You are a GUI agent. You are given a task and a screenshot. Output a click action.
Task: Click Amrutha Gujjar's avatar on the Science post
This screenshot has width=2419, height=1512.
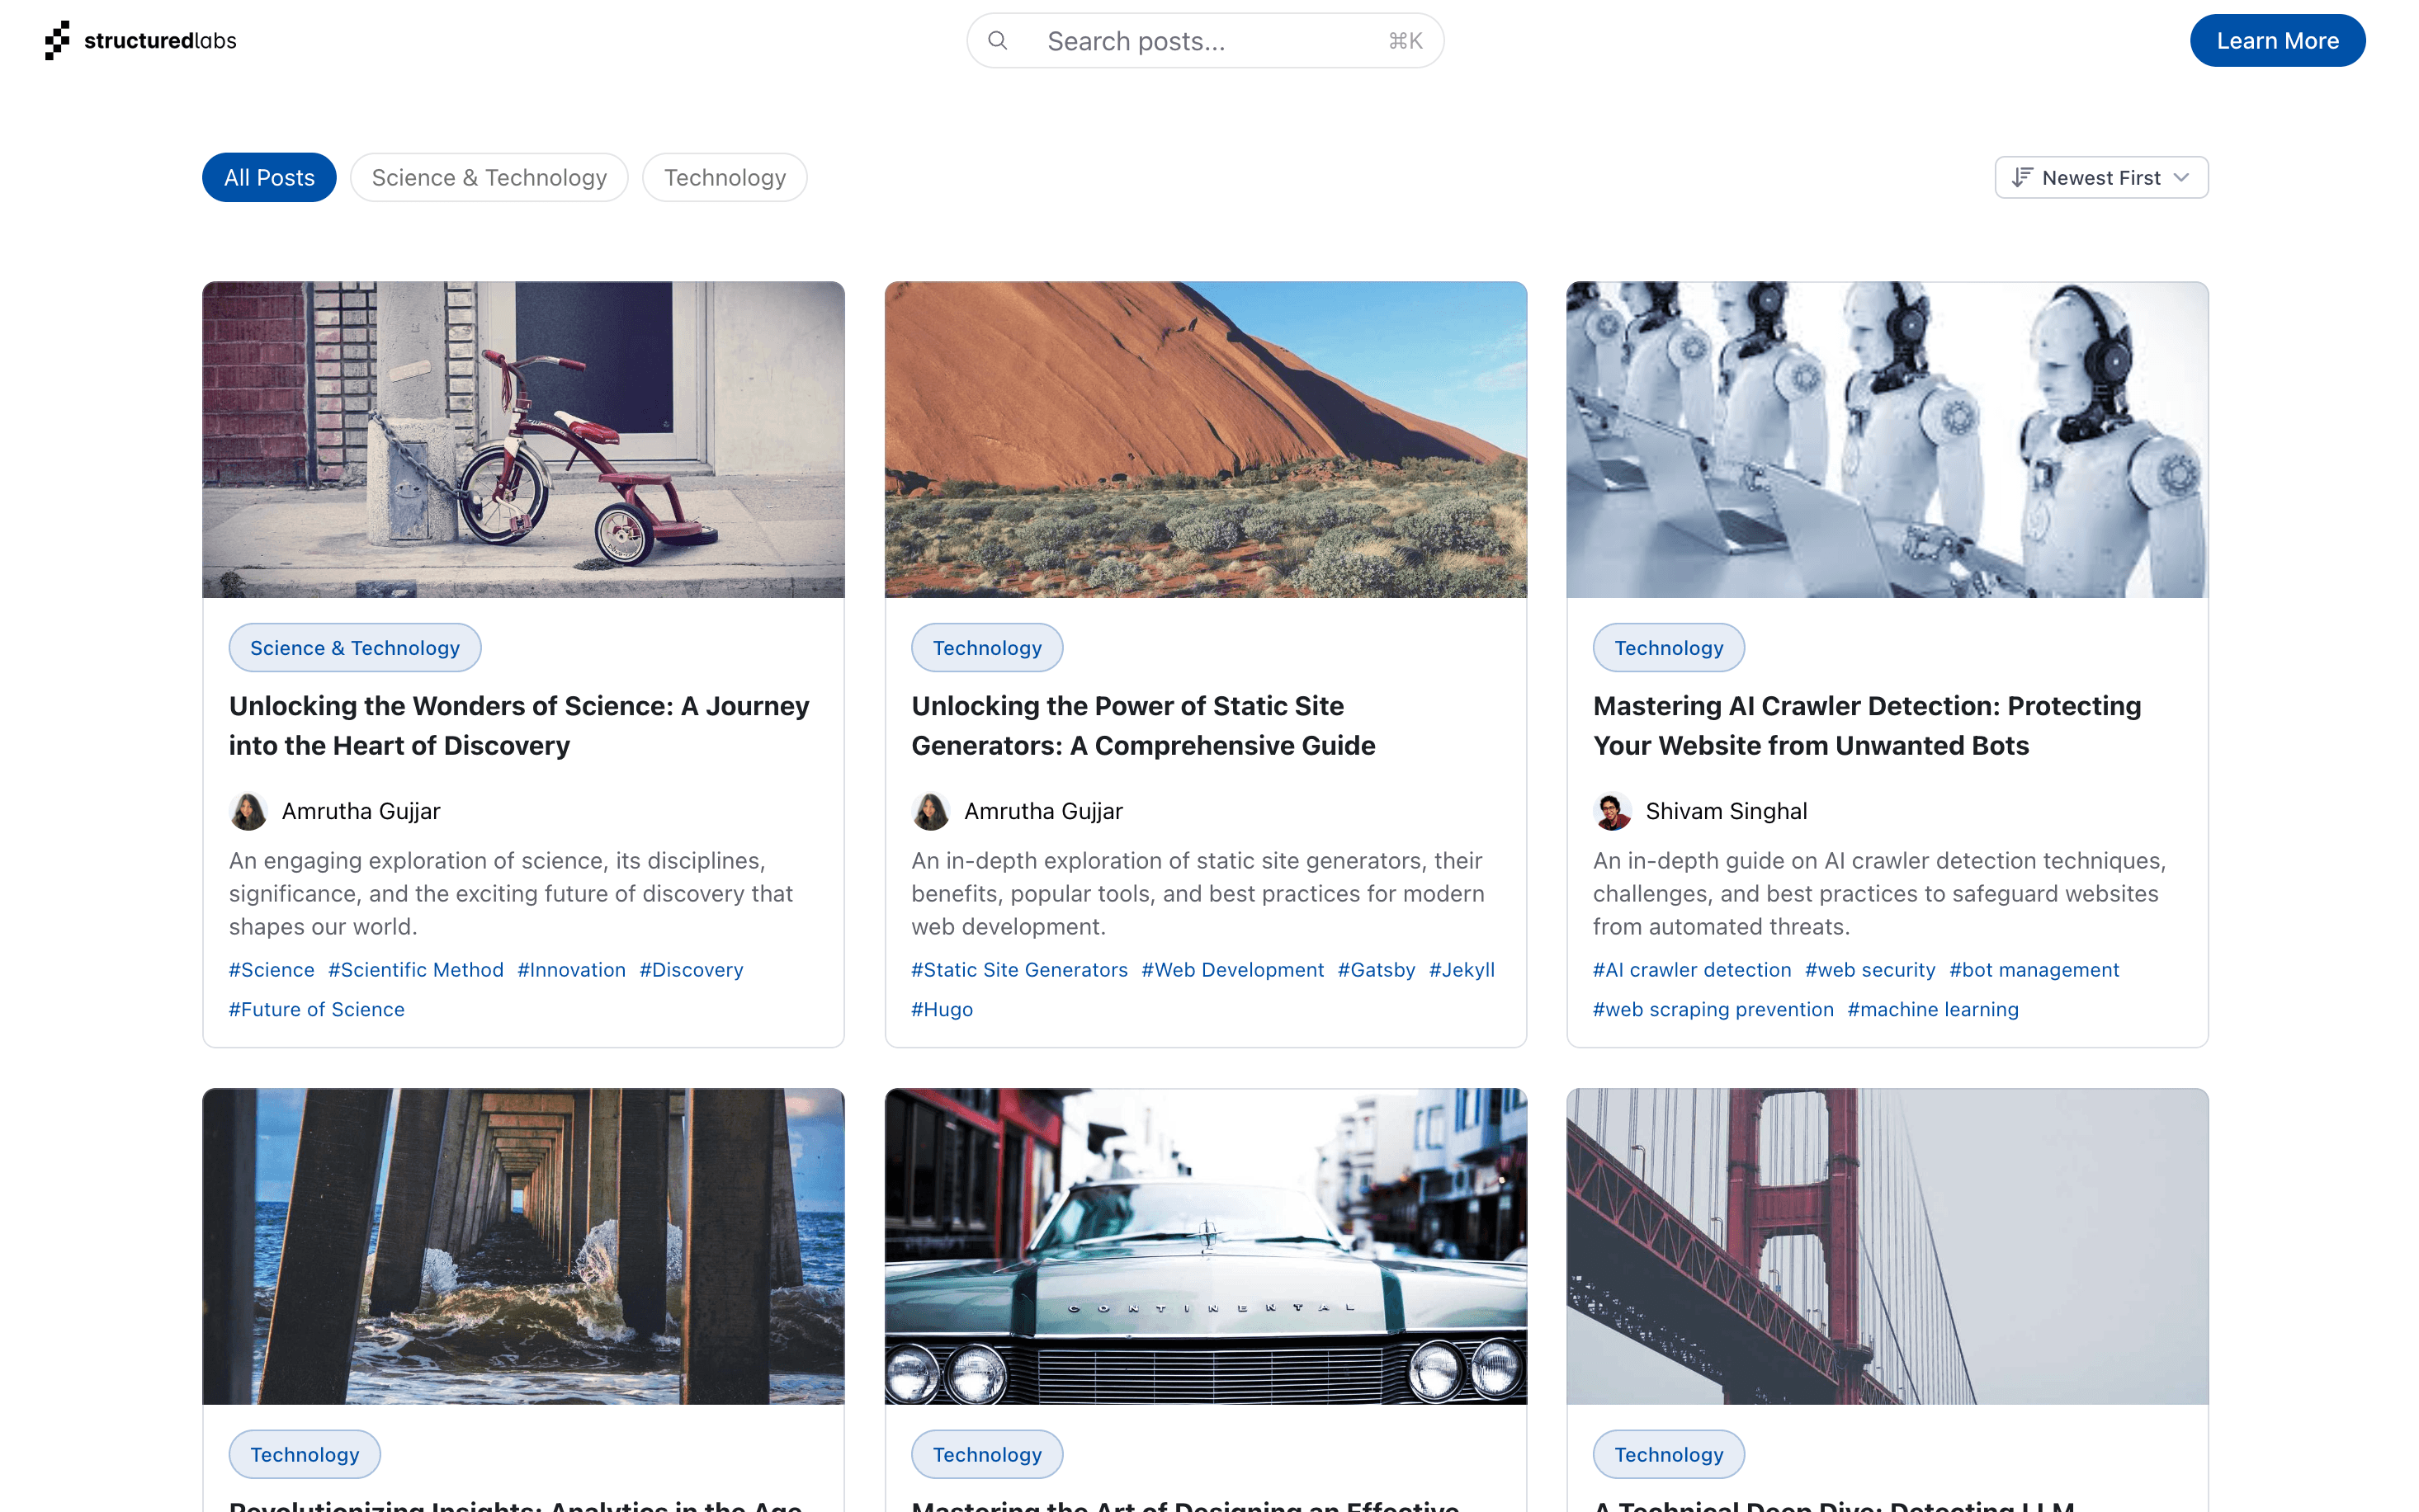click(248, 811)
